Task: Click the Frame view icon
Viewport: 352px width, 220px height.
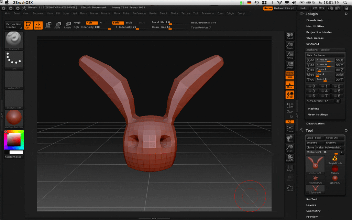Action: 290,129
